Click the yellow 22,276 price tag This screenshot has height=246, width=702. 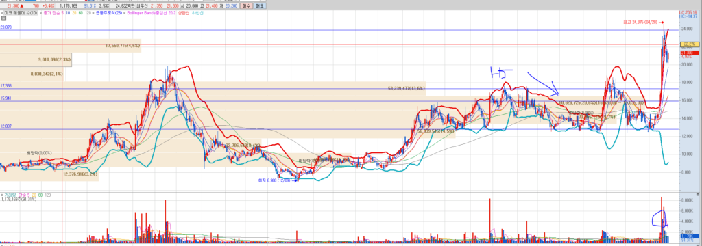click(x=690, y=44)
